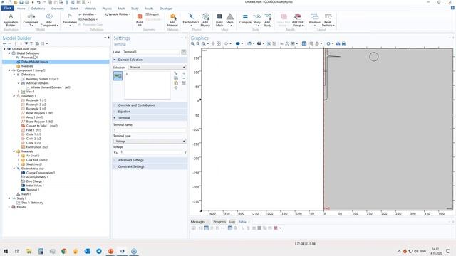Open the Windows Start menu
456x256 pixels.
coord(6,251)
